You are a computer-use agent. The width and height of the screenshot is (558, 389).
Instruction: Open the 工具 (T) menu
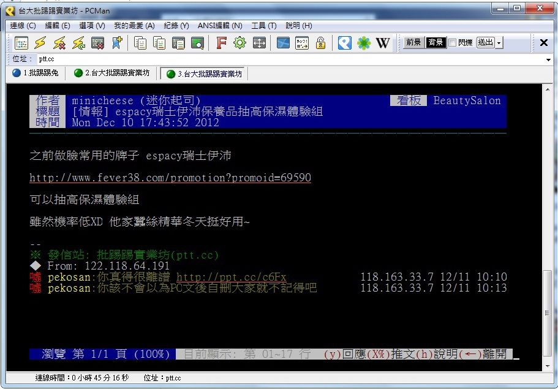coord(264,26)
